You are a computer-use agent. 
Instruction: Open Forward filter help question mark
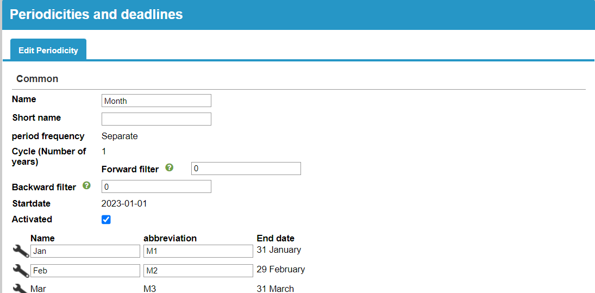coord(169,167)
